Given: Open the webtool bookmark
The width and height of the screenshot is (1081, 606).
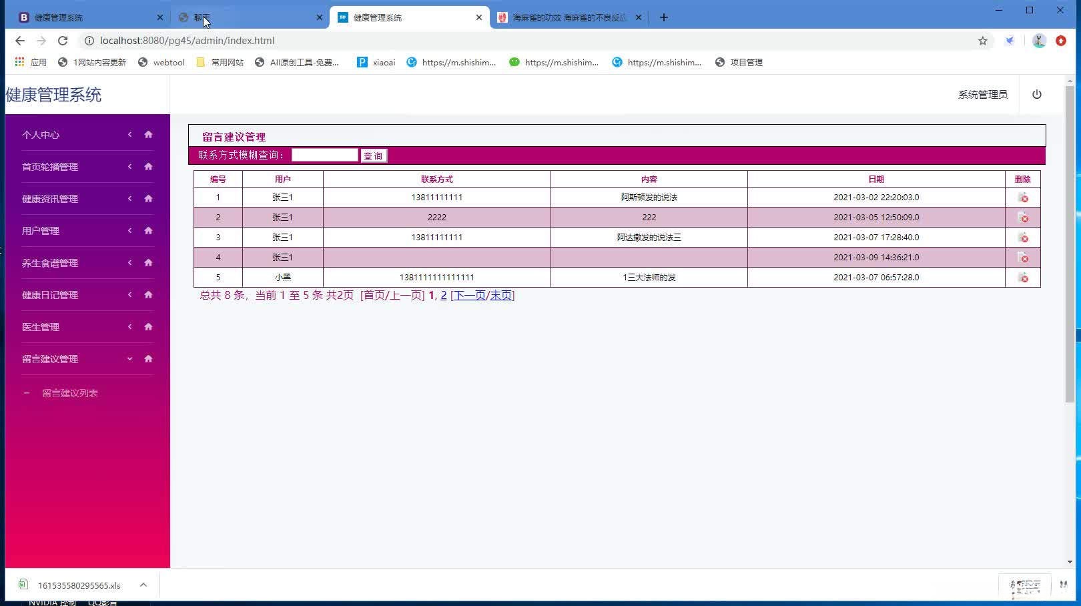Looking at the screenshot, I should 161,62.
